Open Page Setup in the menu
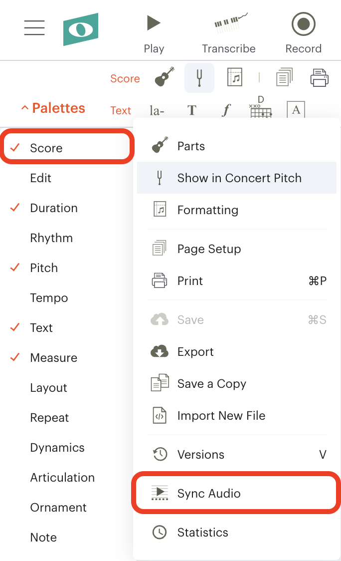This screenshot has height=561, width=341. tap(237, 249)
